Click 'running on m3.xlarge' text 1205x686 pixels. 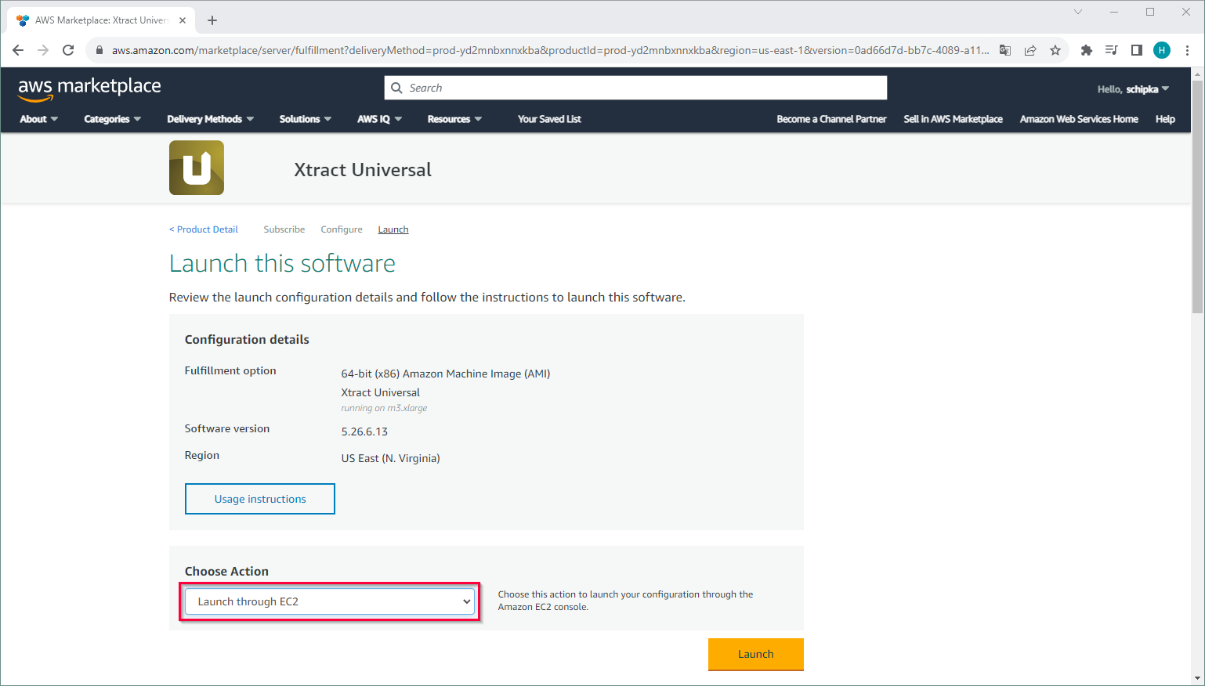[384, 408]
